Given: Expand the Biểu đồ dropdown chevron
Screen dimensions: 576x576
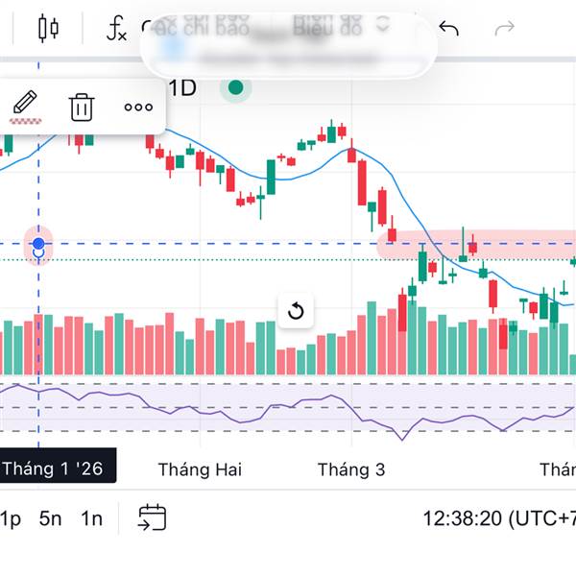Looking at the screenshot, I should [x=383, y=24].
